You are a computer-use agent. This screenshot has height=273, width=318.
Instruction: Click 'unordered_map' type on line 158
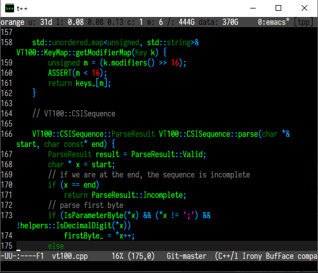click(x=78, y=42)
